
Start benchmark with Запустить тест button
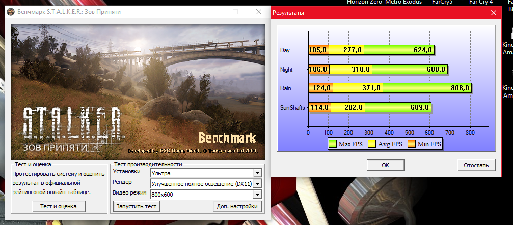tap(137, 206)
